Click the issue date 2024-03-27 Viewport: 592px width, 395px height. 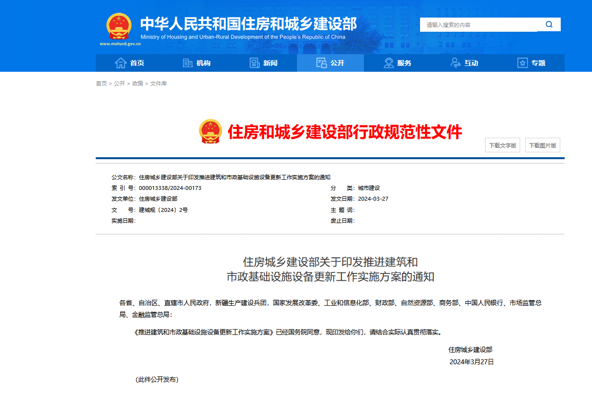(373, 199)
